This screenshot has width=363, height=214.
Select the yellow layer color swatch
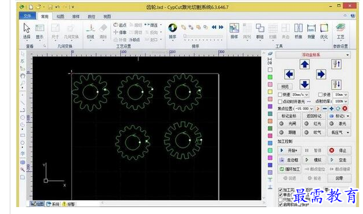click(x=270, y=91)
